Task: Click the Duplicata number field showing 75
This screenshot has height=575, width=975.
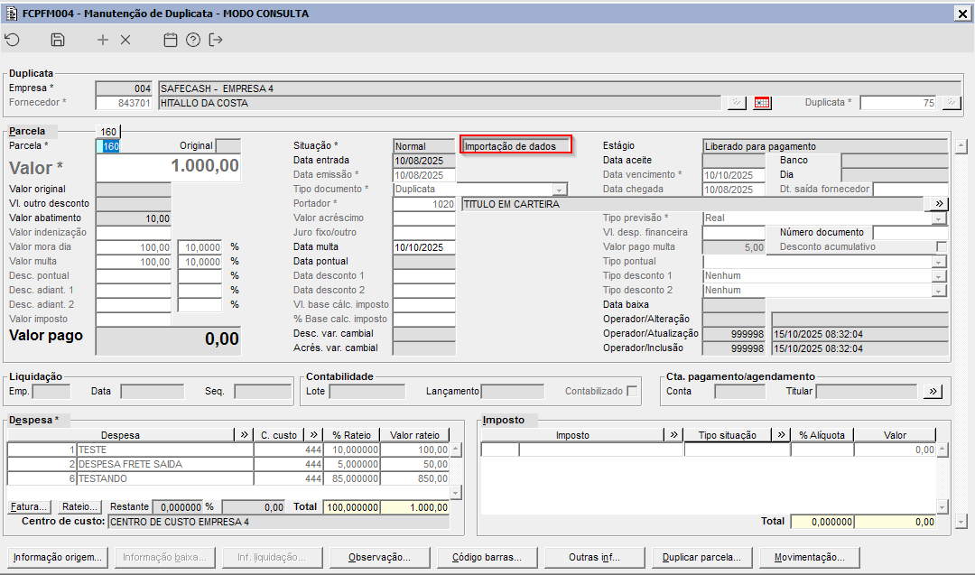Action: (x=898, y=103)
